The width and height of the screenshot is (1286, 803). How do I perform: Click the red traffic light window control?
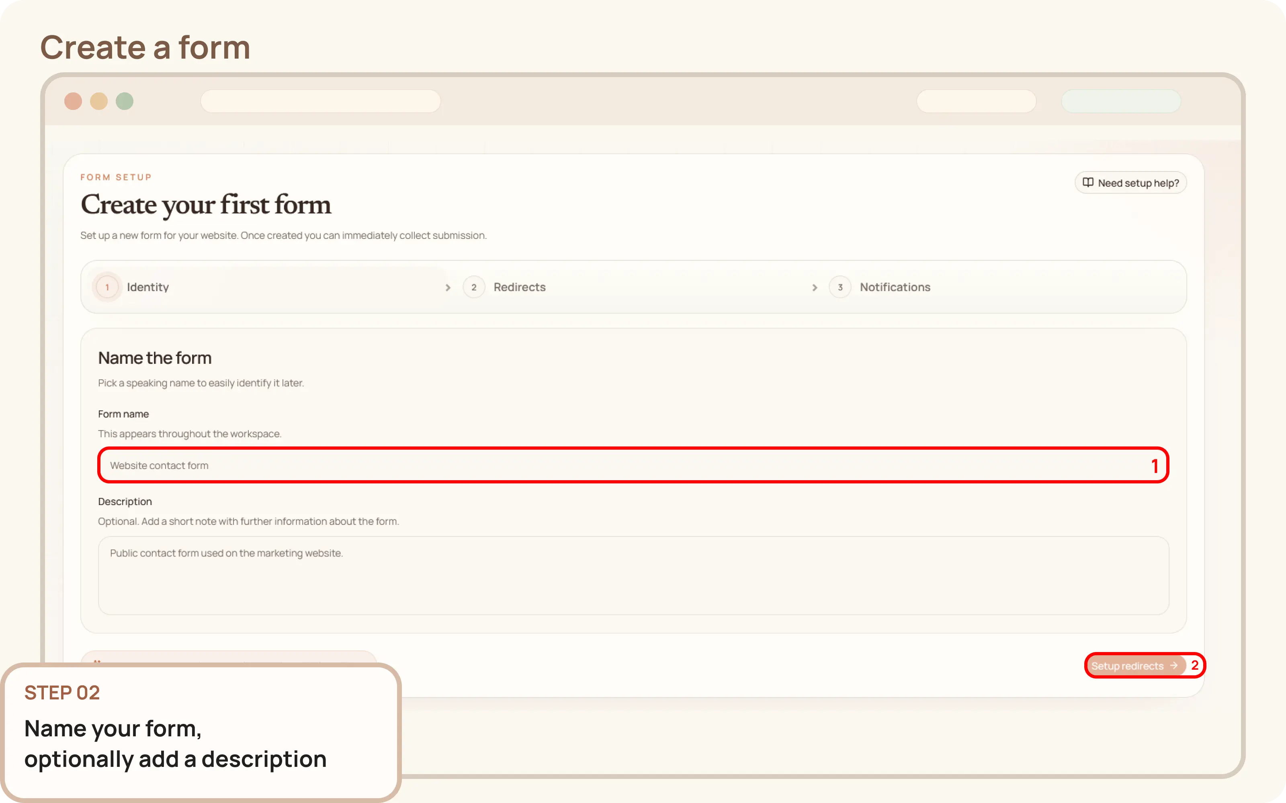pyautogui.click(x=74, y=101)
